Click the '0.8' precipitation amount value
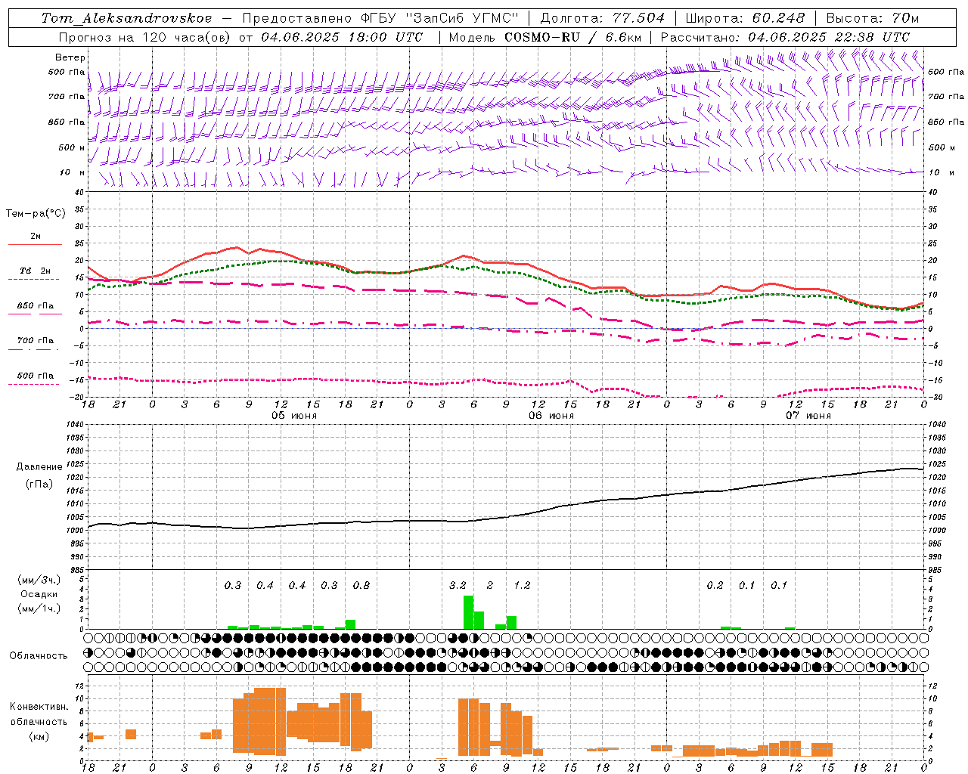Image resolution: width=968 pixels, height=774 pixels. click(361, 585)
